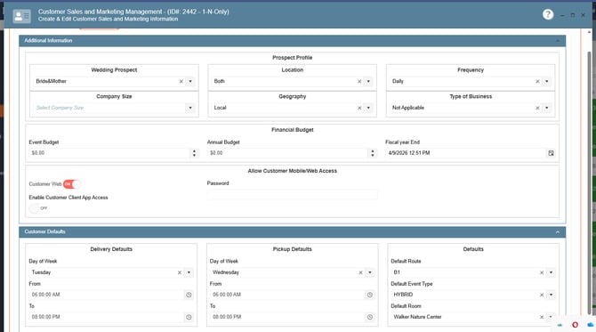Open the Fiscal year End calendar picker
596x332 pixels.
pyautogui.click(x=551, y=153)
